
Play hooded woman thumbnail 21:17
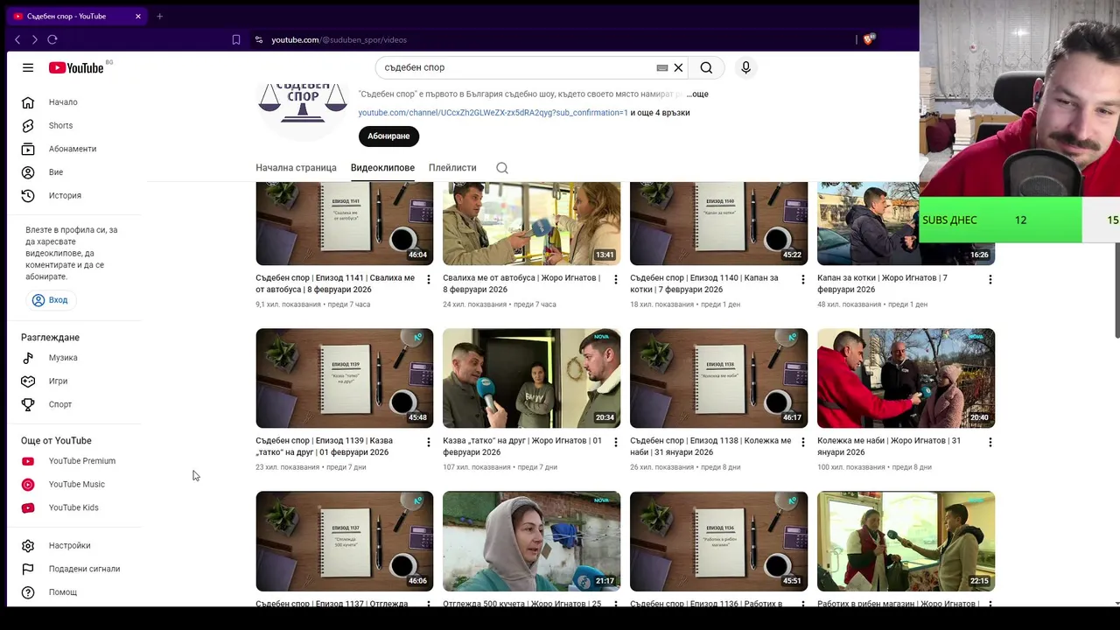(531, 541)
